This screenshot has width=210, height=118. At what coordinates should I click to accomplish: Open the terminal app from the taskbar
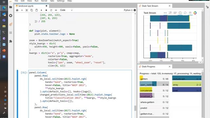(x=4, y=32)
